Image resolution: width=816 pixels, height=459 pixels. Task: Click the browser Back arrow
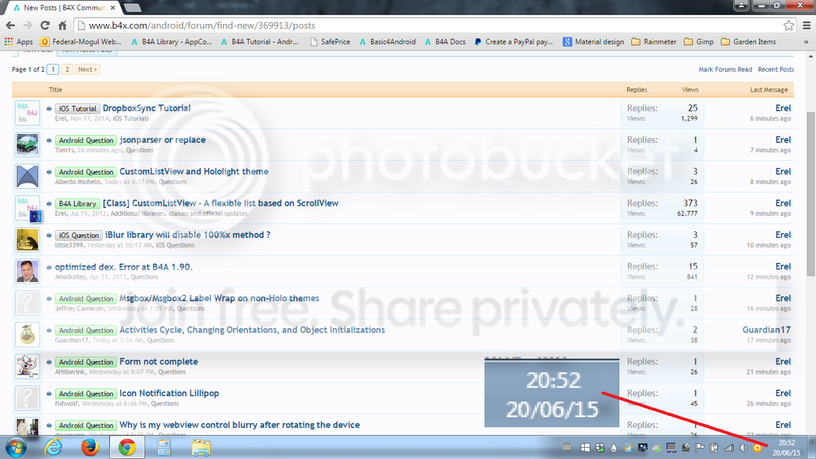pos(10,25)
